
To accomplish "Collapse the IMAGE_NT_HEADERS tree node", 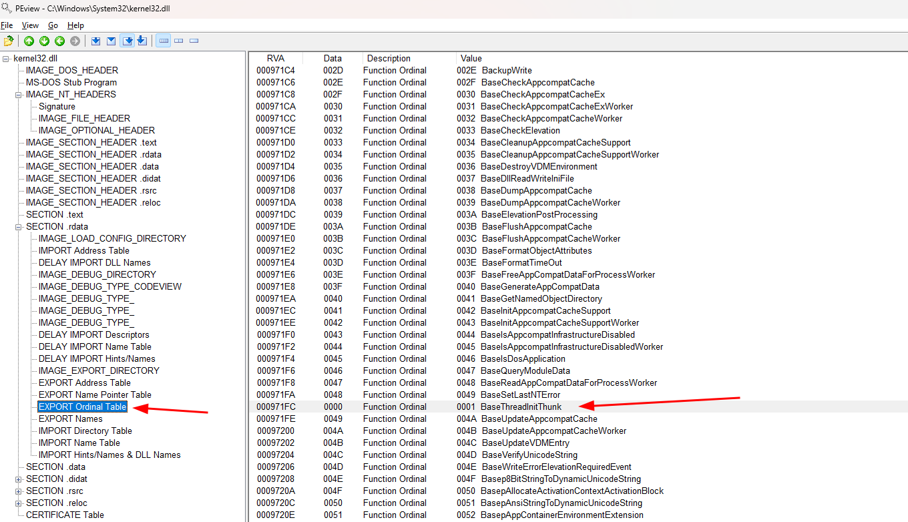I will (x=19, y=95).
